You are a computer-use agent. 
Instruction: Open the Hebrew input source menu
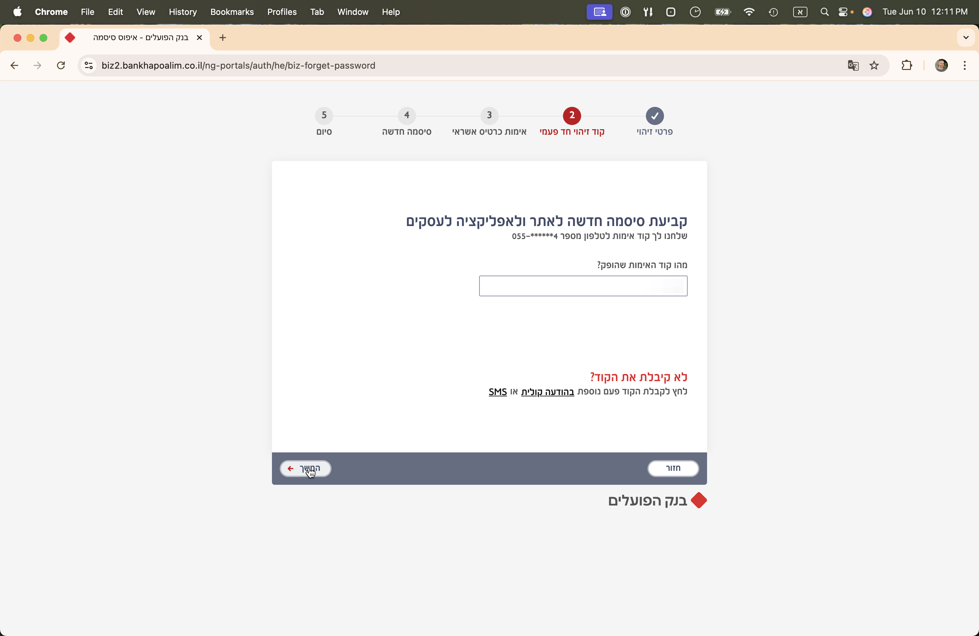(x=800, y=12)
